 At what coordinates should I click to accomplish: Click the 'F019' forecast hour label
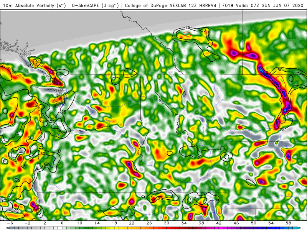point(228,6)
